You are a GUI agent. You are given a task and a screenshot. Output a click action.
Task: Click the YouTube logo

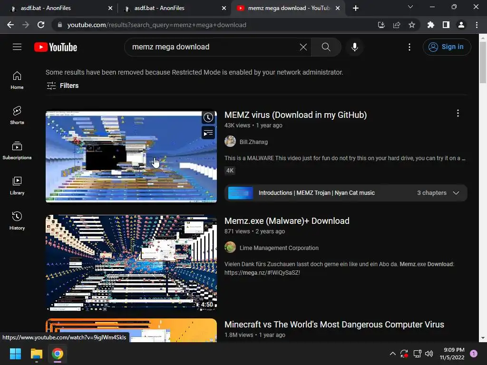(x=56, y=47)
